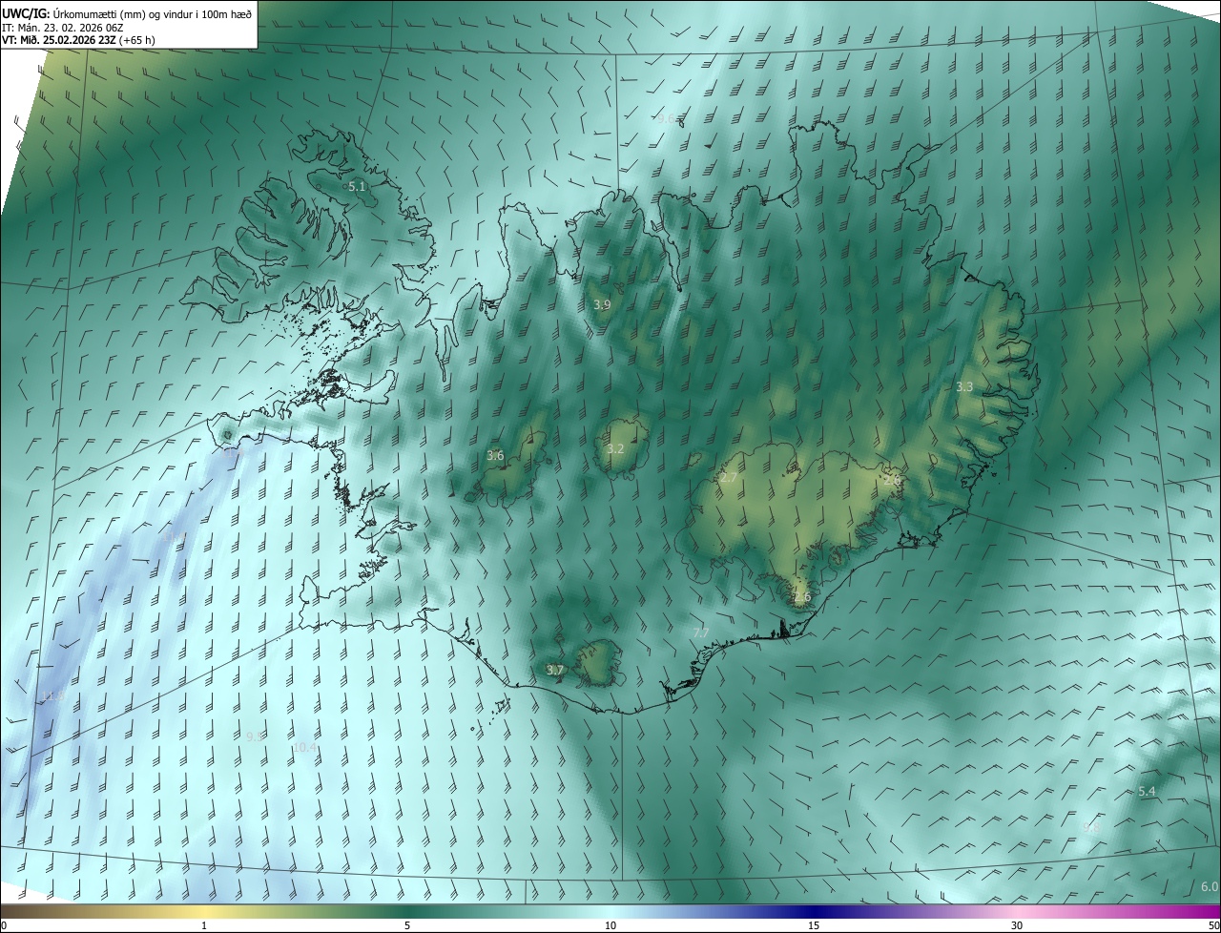The image size is (1221, 933).
Task: Click the colour scale tick label 1
Action: click(x=204, y=925)
